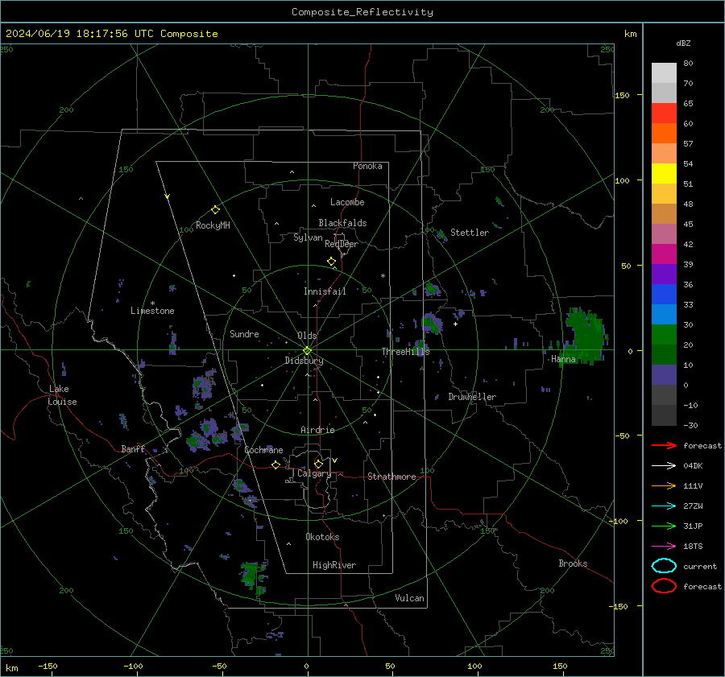This screenshot has height=677, width=725.
Task: Click the Vulcan label
Action: [409, 598]
